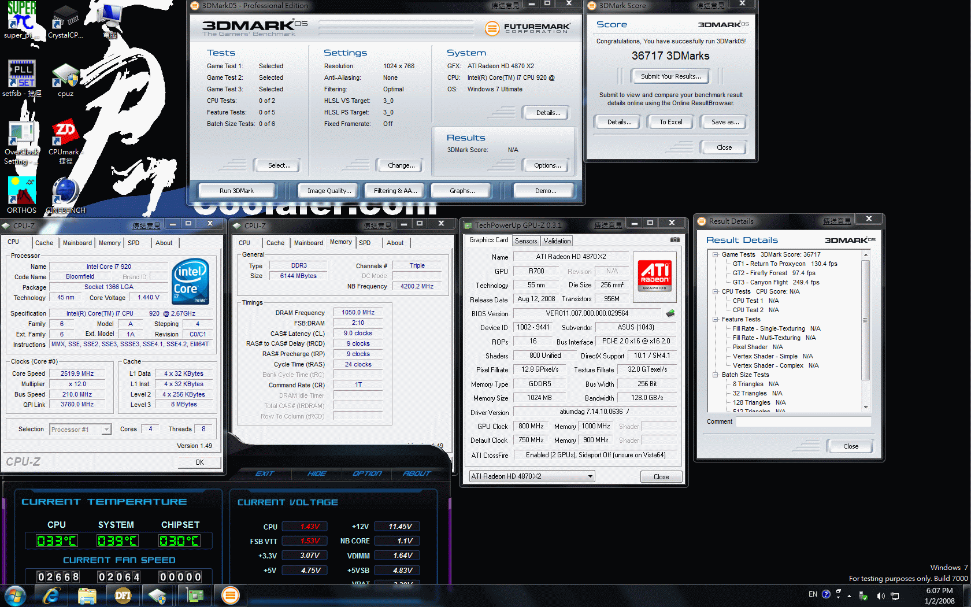This screenshot has height=607, width=971.
Task: Collapse the Feature Tests tree node
Action: pos(715,319)
